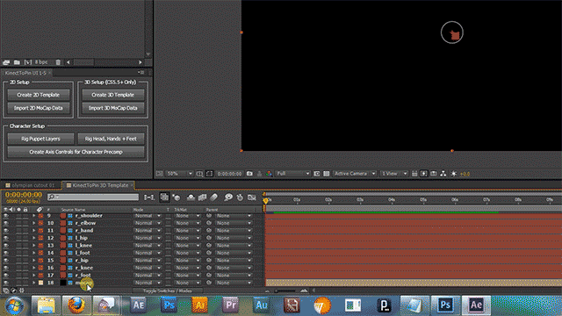Open TrkMat dropdown for l_knee layer
The image size is (562, 316).
point(187,246)
